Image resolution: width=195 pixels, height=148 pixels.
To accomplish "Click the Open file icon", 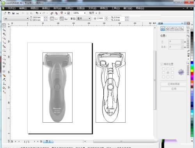I will pyautogui.click(x=9, y=13).
